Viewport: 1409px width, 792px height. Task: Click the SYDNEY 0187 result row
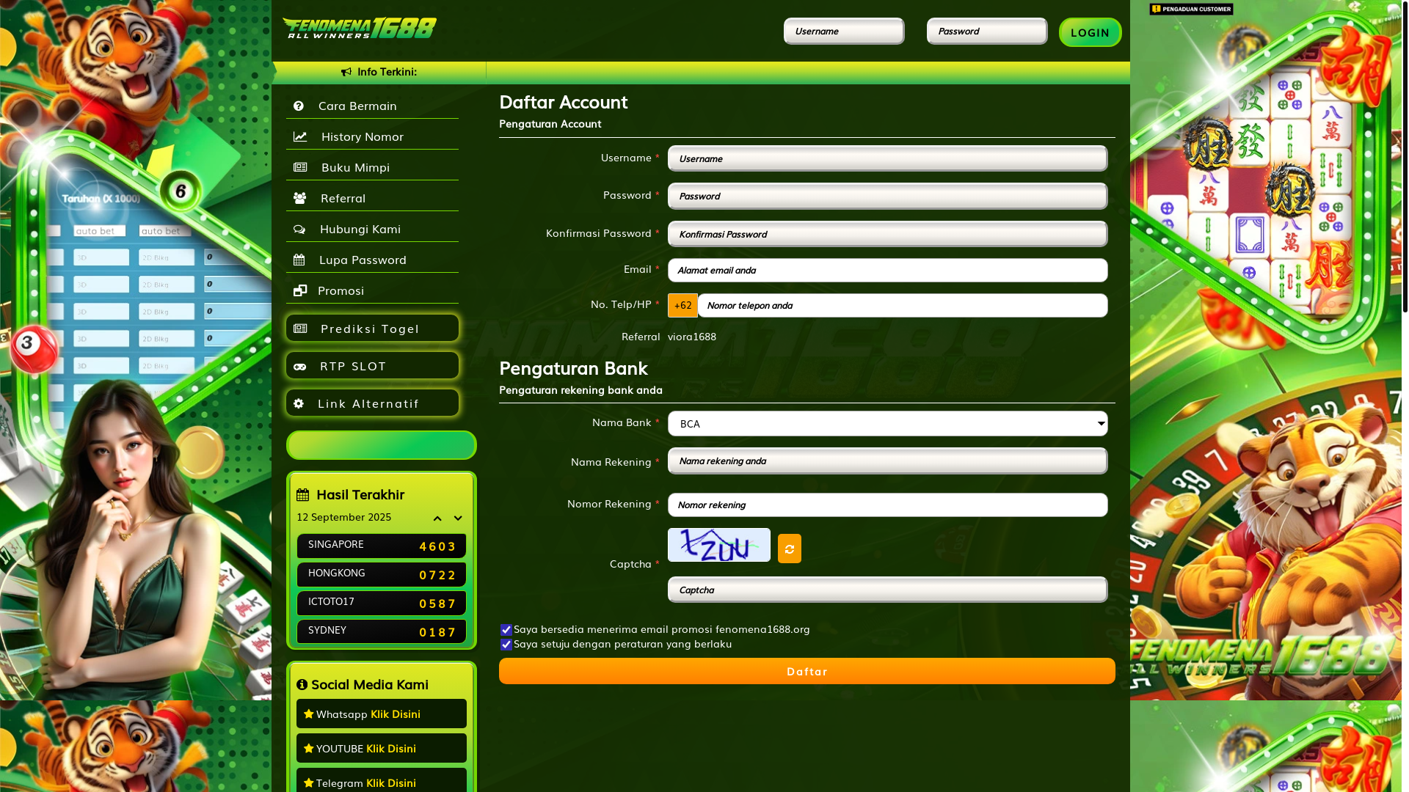click(x=382, y=631)
